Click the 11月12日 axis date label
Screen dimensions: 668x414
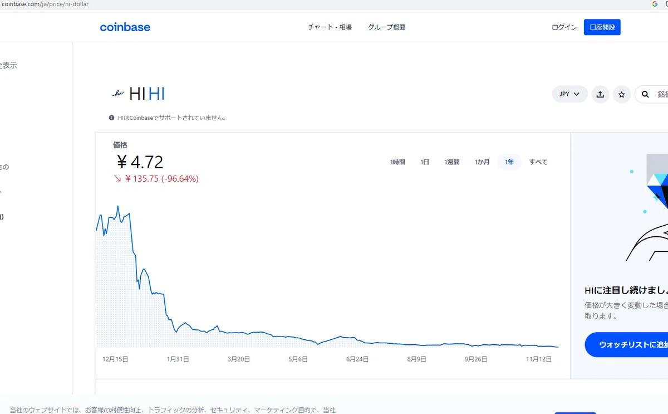tap(538, 359)
